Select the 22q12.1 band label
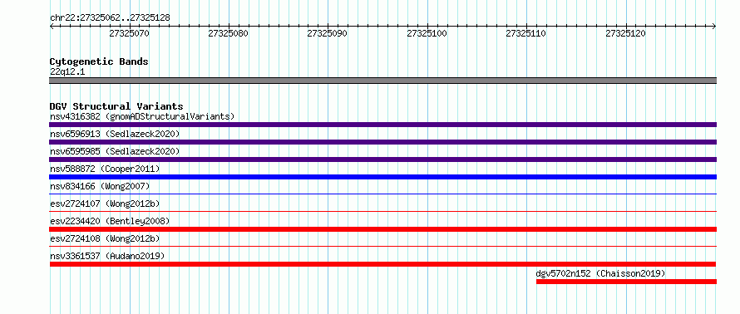Image resolution: width=740 pixels, height=314 pixels. point(67,71)
